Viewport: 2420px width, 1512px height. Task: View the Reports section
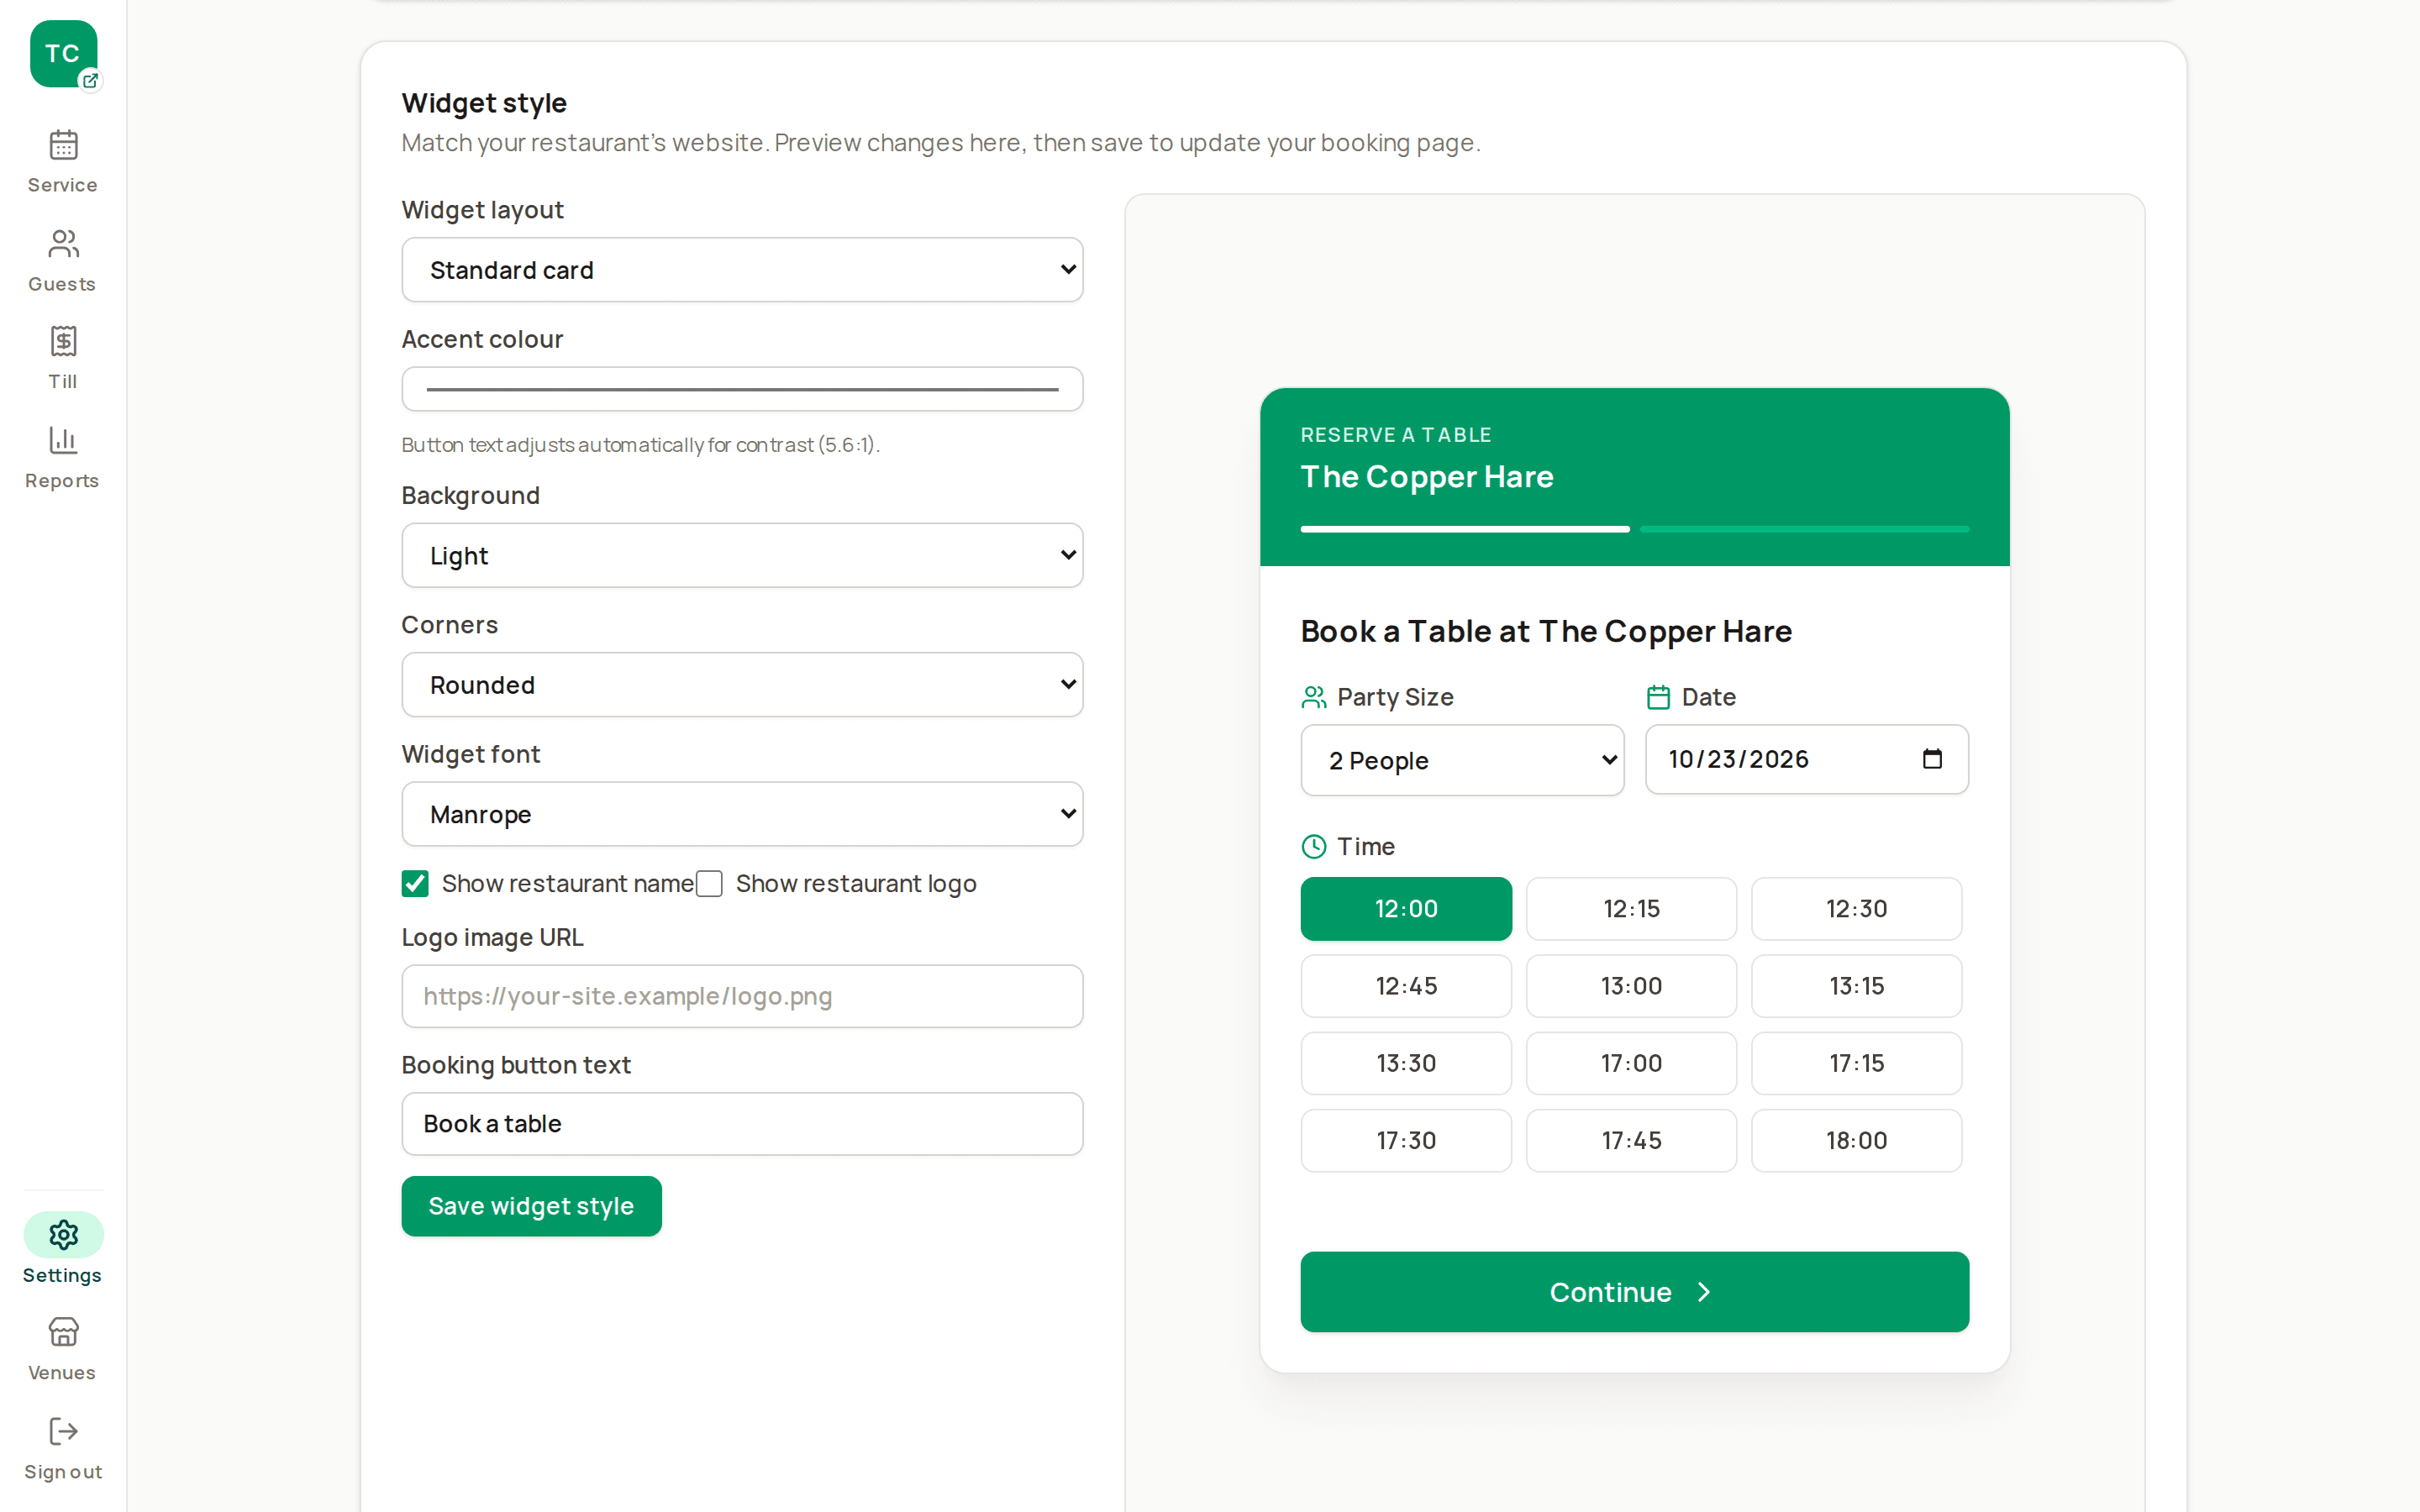click(x=63, y=457)
